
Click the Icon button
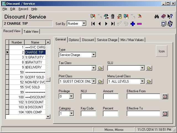162,51
